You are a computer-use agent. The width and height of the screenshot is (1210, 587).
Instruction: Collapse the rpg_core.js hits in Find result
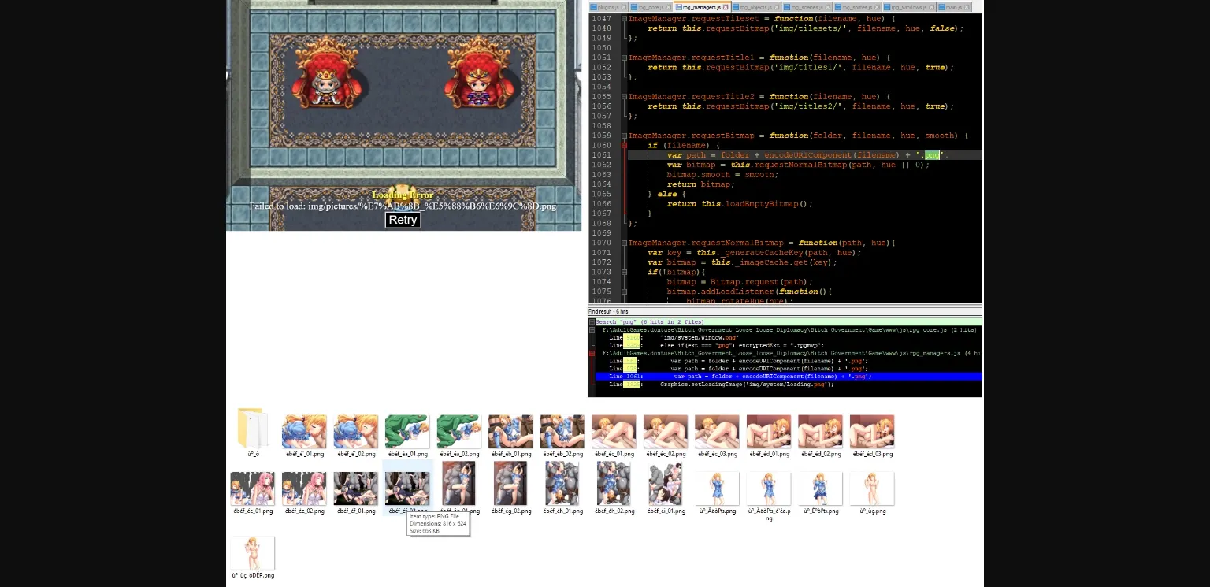(x=592, y=330)
